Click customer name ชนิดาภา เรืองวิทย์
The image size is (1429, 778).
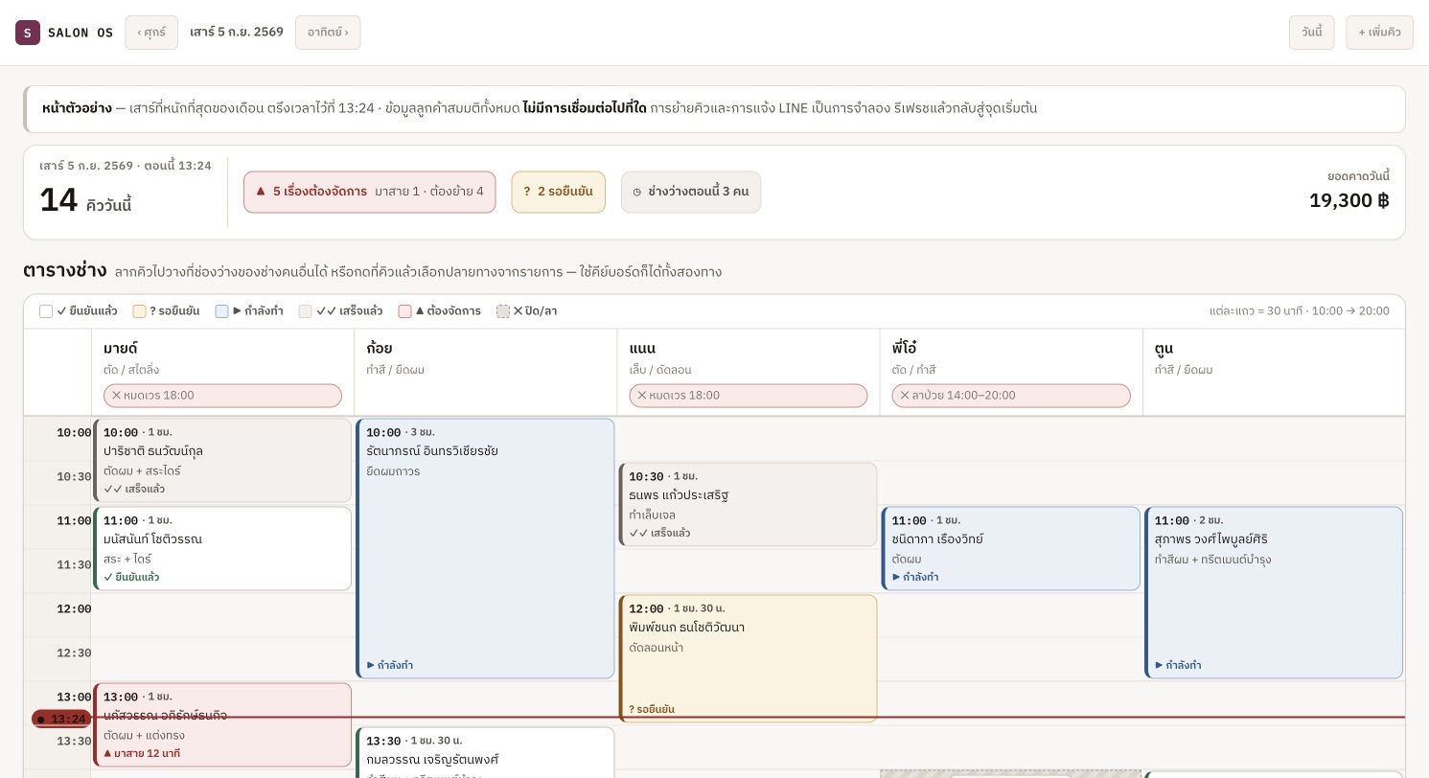(937, 539)
